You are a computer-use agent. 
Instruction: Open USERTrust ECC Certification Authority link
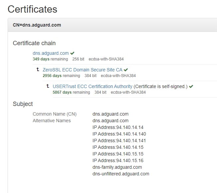pos(92,86)
